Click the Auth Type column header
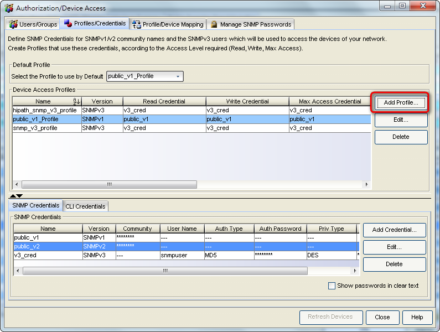The image size is (440, 332). [x=229, y=229]
